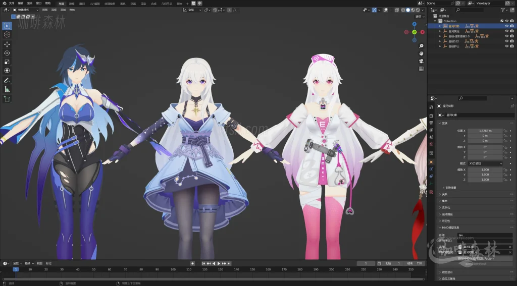Viewport: 517px width, 286px height.
Task: Hide Collection with its eye icon
Action: coord(507,21)
